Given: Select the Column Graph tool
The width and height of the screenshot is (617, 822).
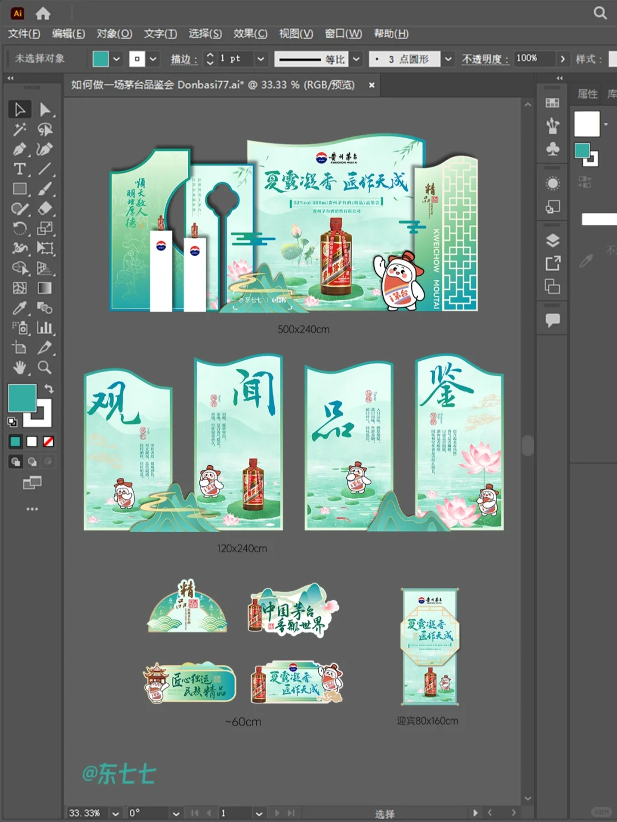Looking at the screenshot, I should click(45, 328).
